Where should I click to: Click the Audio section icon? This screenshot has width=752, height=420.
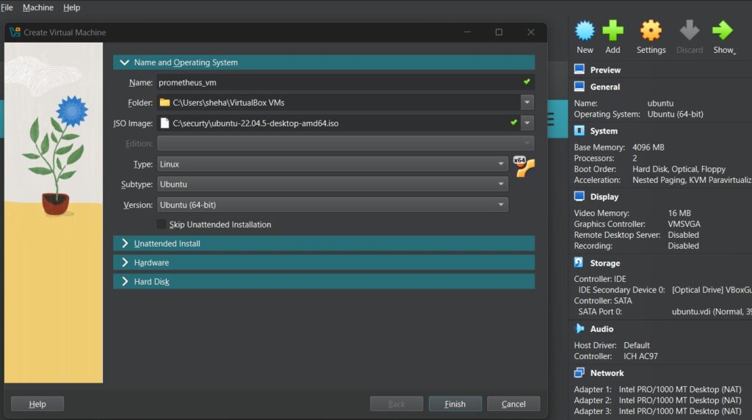click(579, 328)
